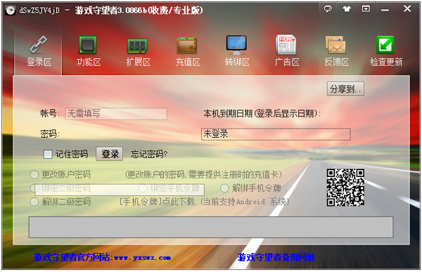Select the 更改账户密码 radio button
This screenshot has height=272, width=422.
pos(34,174)
